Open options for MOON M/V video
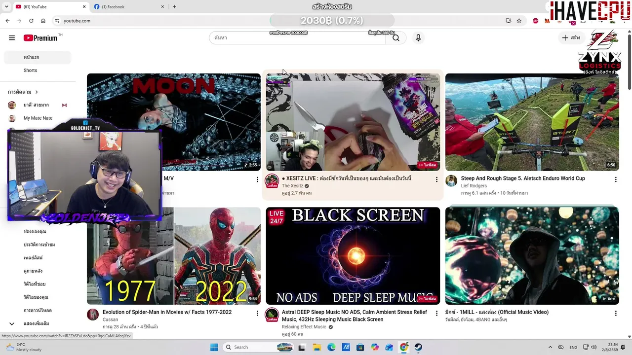 [257, 179]
